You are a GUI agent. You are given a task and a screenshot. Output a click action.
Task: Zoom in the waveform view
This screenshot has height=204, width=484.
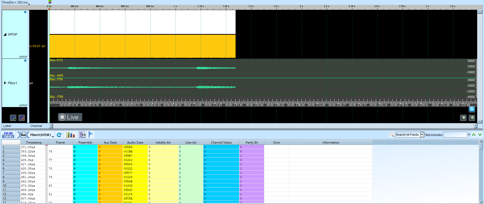click(x=472, y=118)
